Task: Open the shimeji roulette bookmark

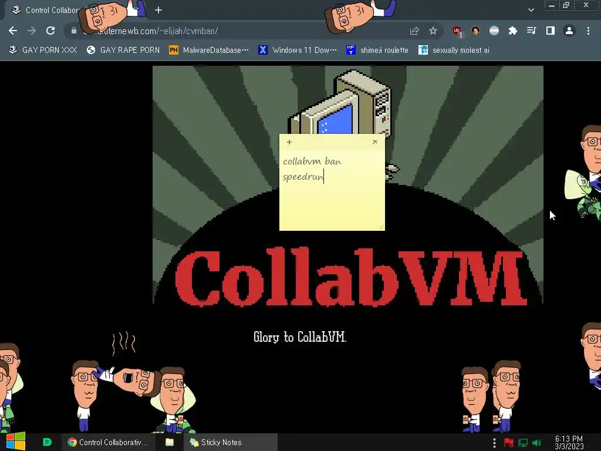Action: (377, 51)
